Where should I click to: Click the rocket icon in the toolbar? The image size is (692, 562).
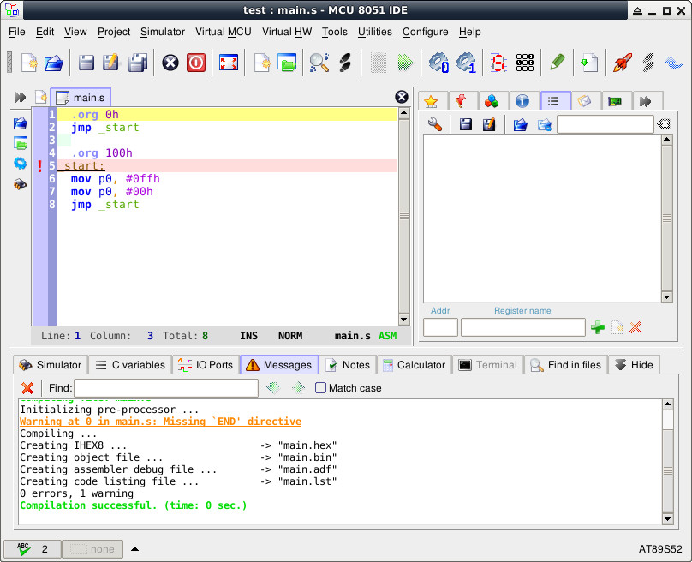click(x=621, y=63)
